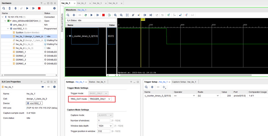Open Hardware panel settings gear
This screenshot has width=268, height=136.
click(54, 8)
